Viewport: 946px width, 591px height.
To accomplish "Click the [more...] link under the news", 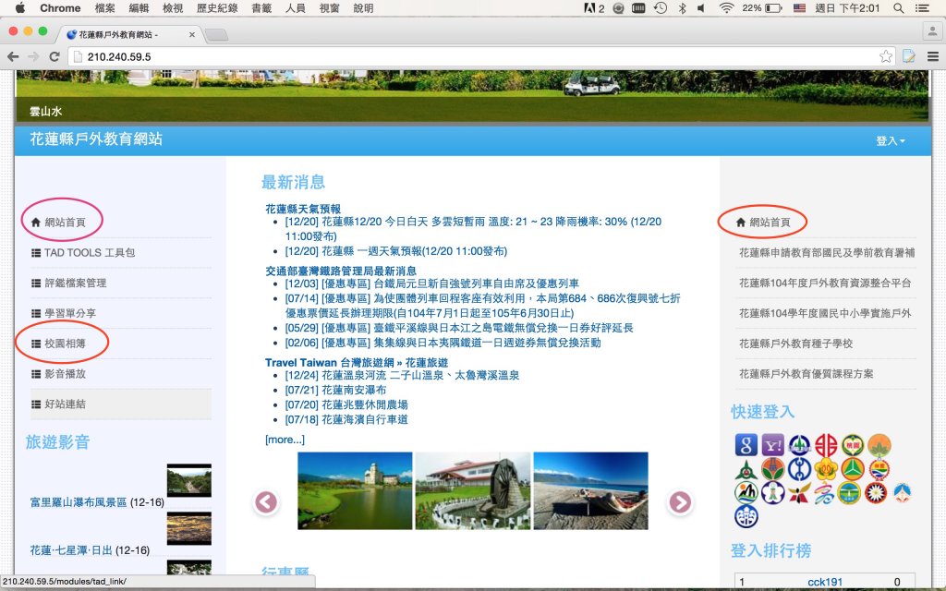I will pos(284,440).
